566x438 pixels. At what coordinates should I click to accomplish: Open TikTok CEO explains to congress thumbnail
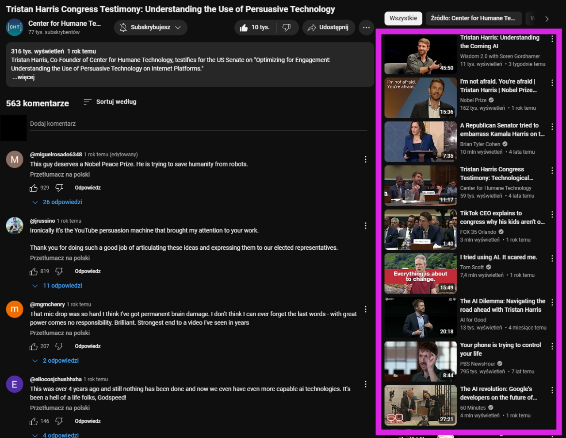click(421, 229)
